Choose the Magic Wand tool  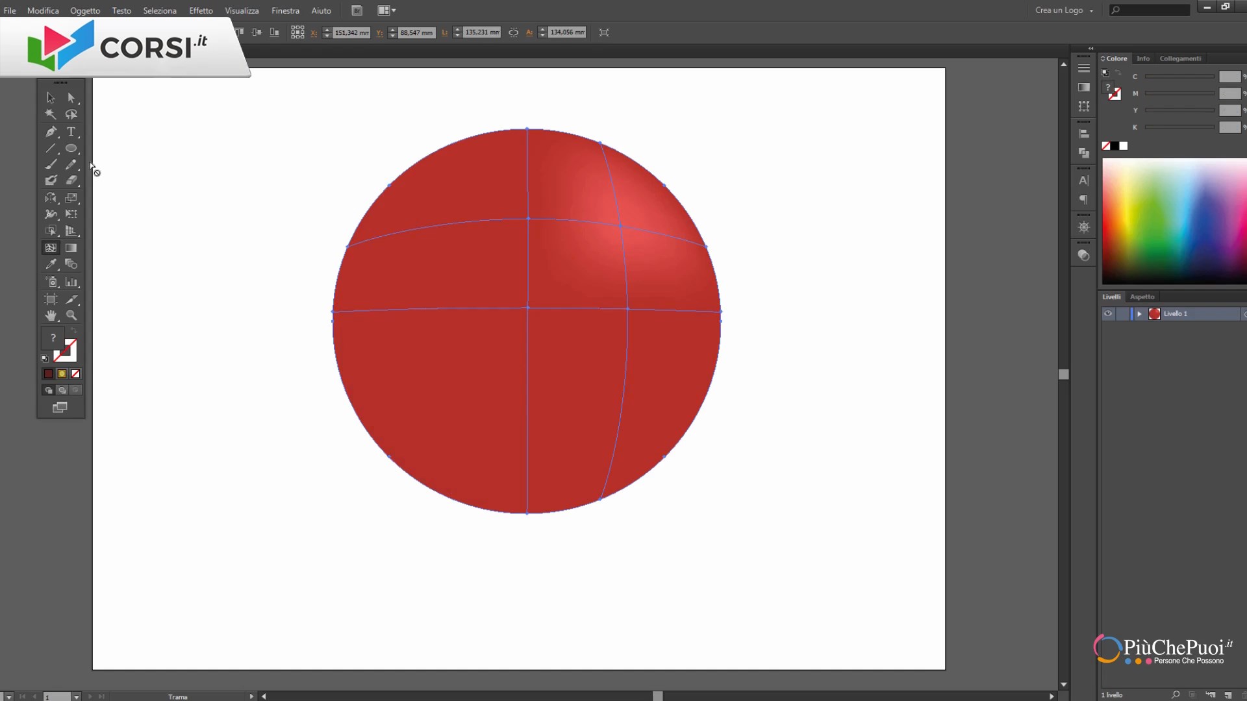pos(51,114)
